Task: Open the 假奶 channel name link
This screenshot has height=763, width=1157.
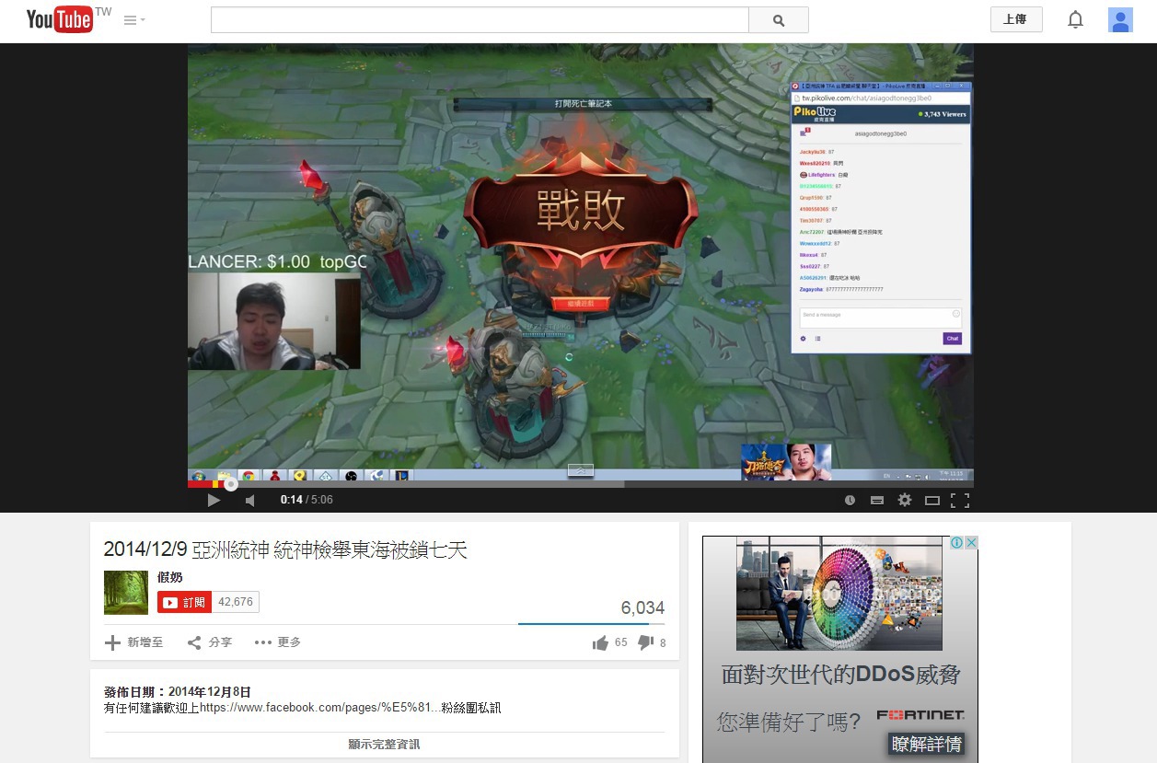Action: [170, 577]
